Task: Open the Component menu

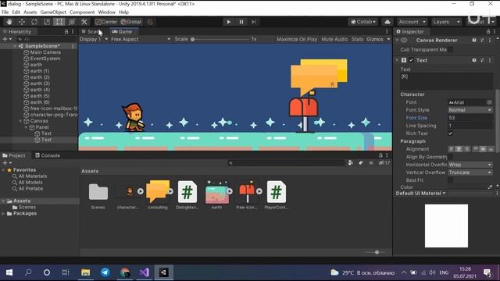Action: point(82,12)
